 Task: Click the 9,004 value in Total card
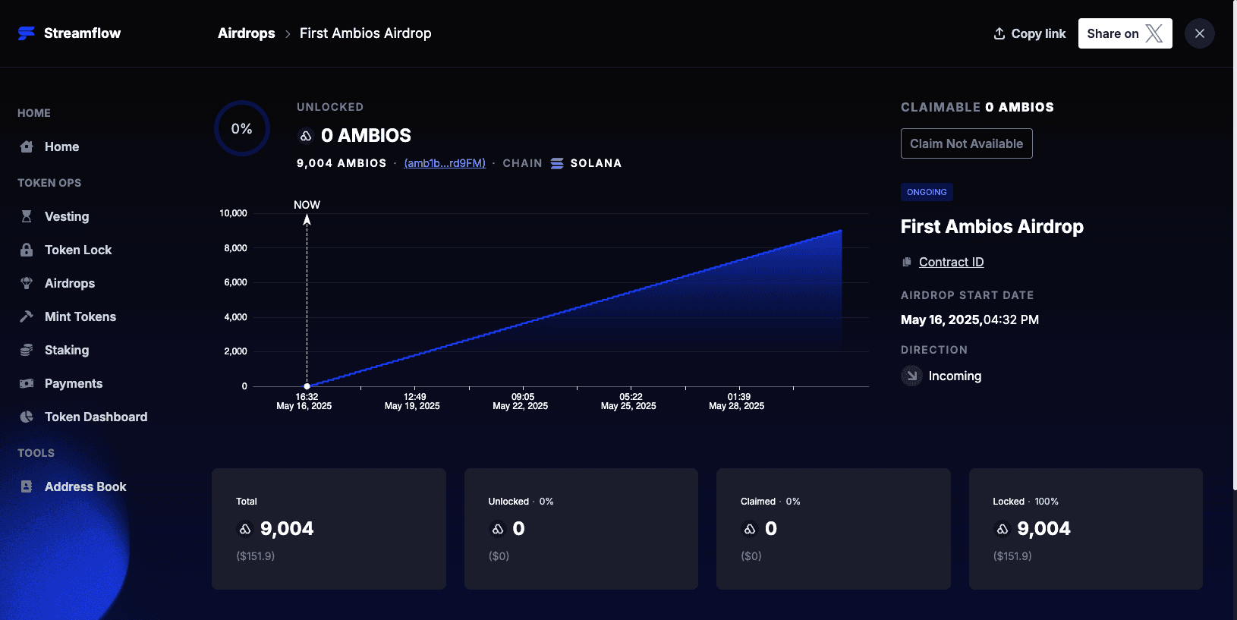[x=287, y=529]
